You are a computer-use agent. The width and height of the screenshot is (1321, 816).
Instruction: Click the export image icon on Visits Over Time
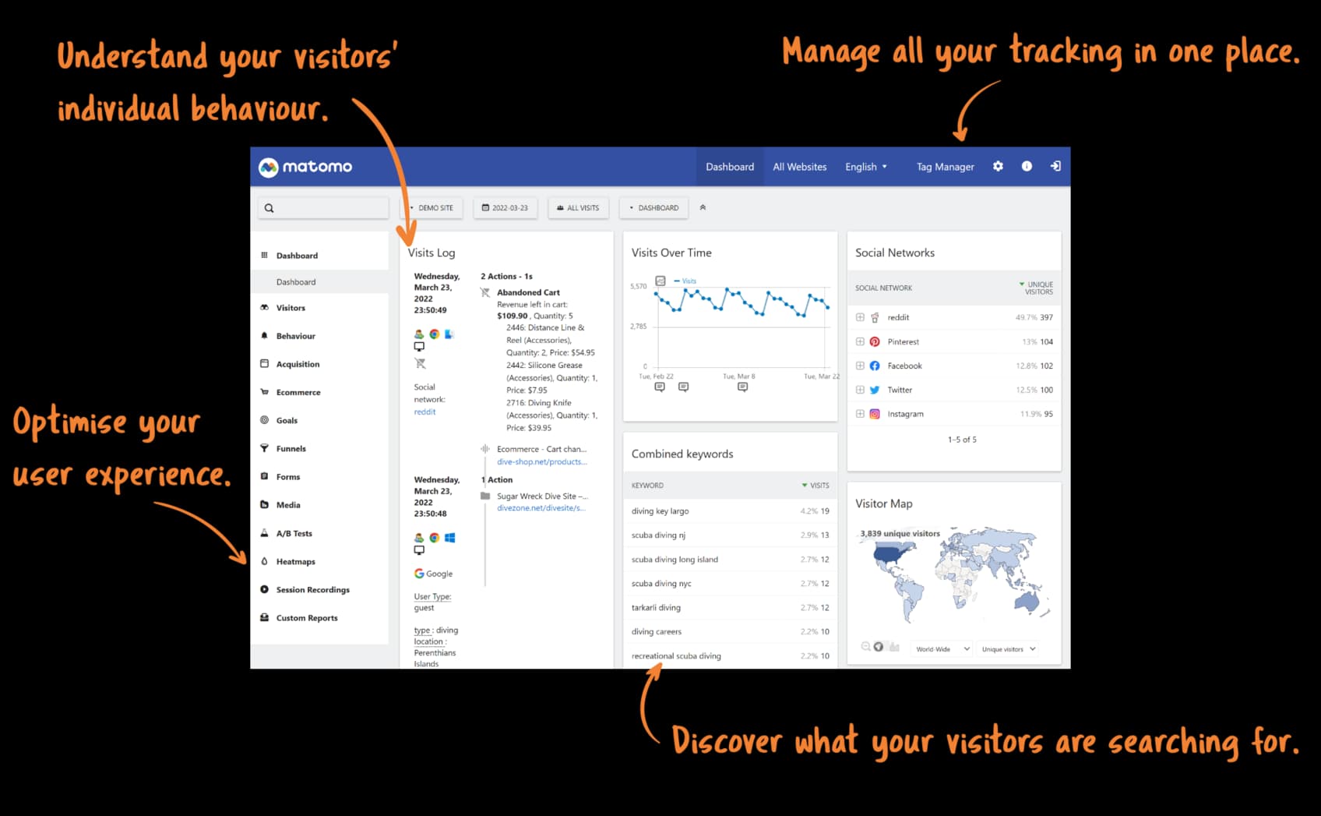660,280
